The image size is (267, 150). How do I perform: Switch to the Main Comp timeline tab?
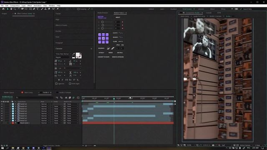click(28, 92)
